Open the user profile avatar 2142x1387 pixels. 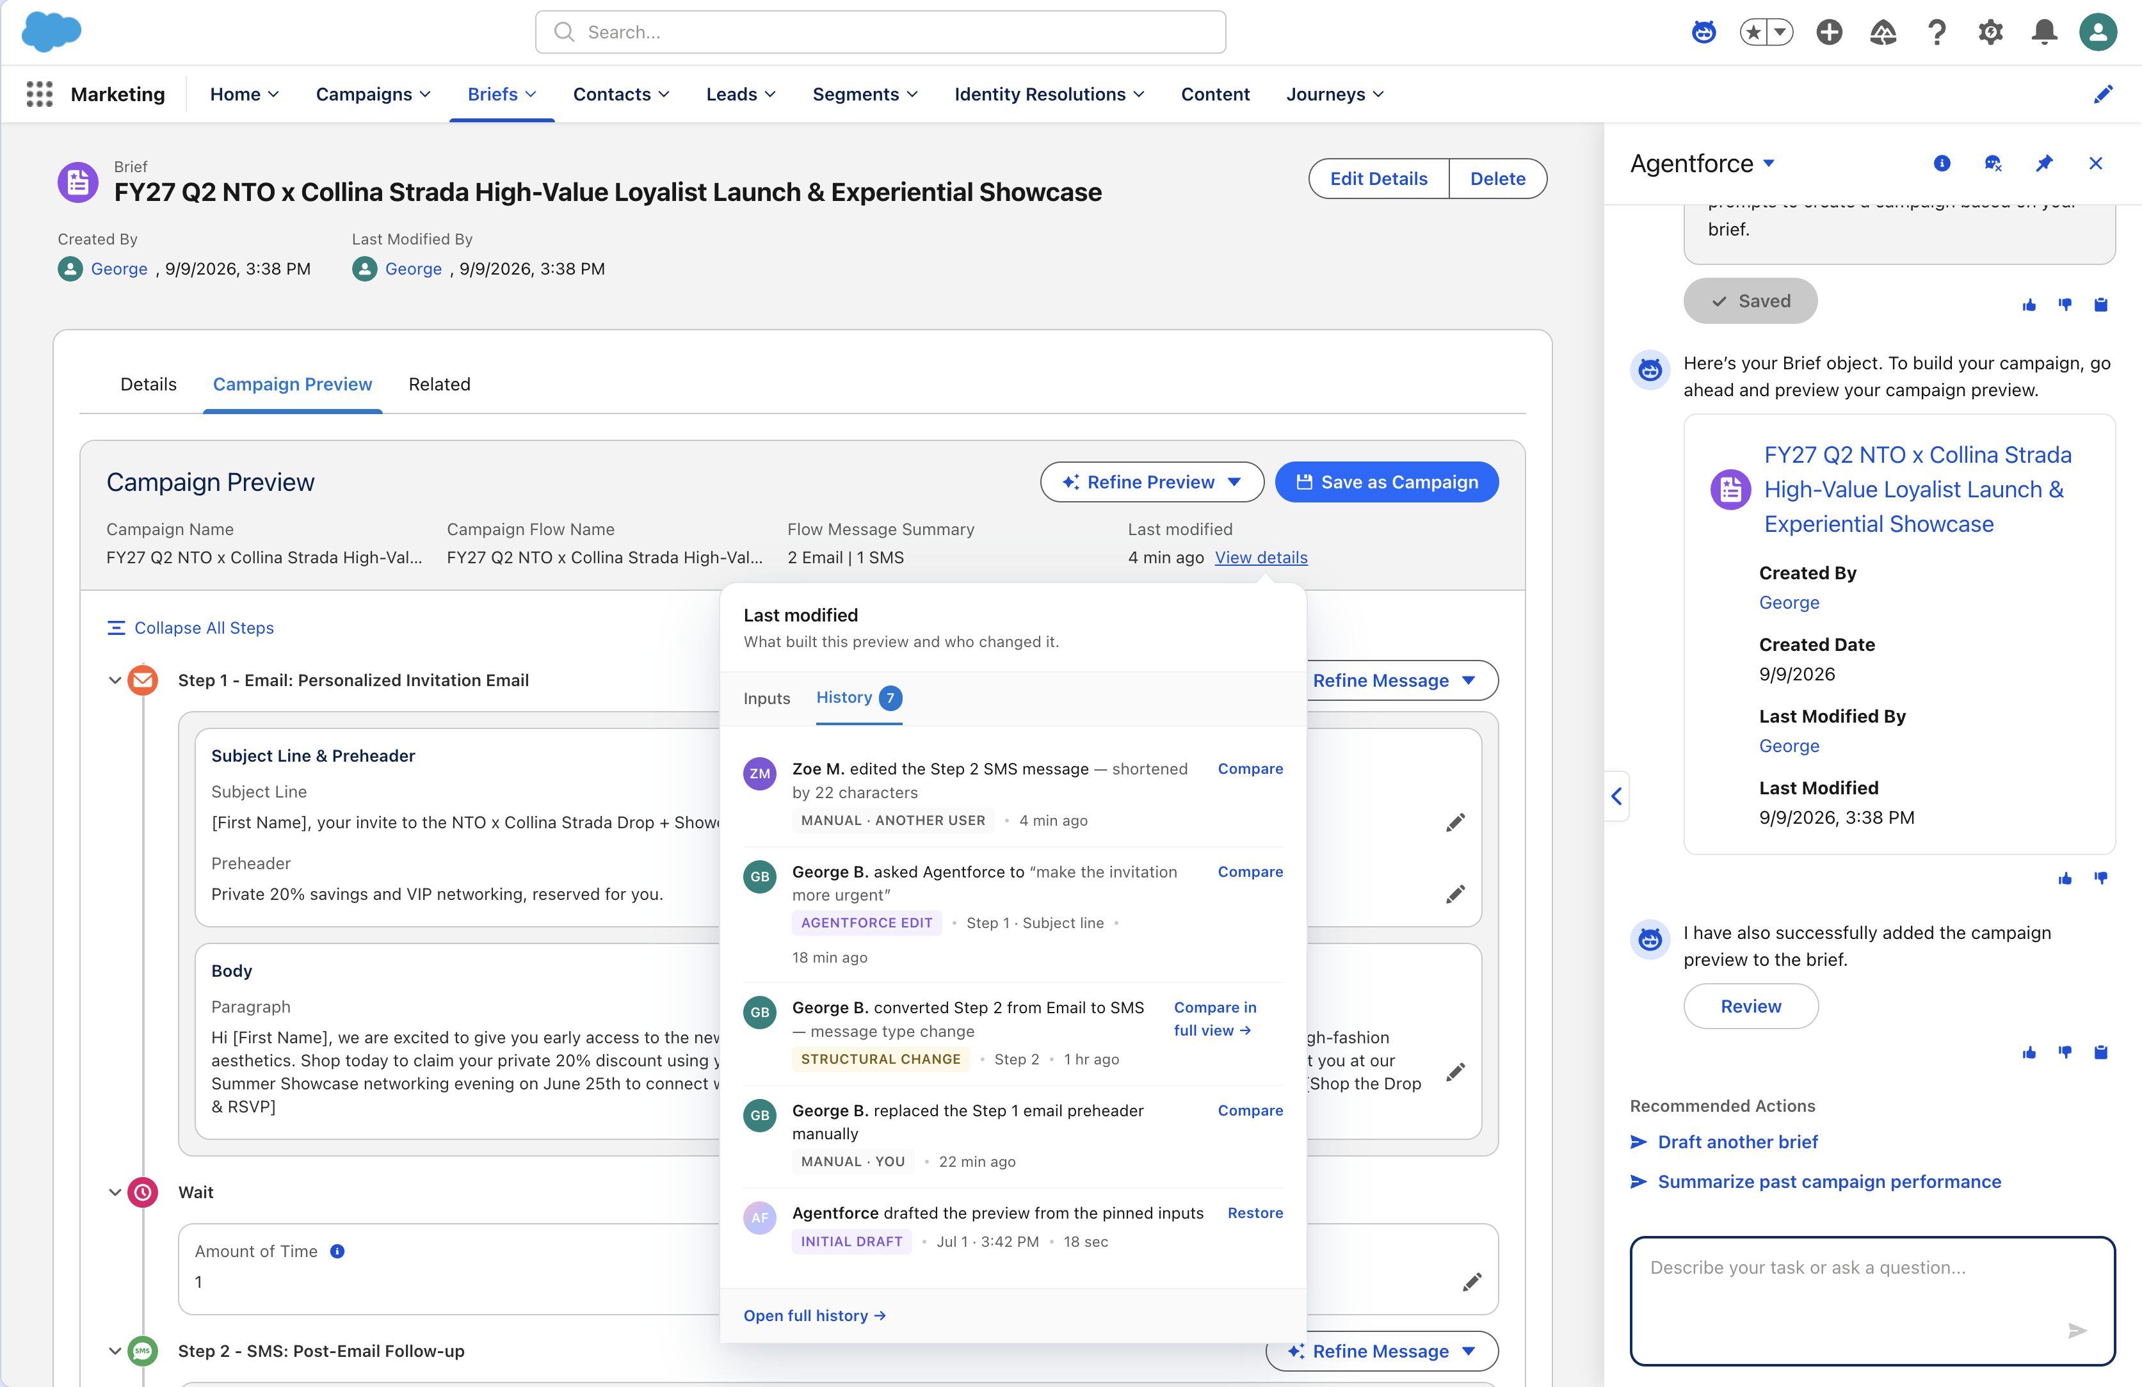click(2098, 33)
